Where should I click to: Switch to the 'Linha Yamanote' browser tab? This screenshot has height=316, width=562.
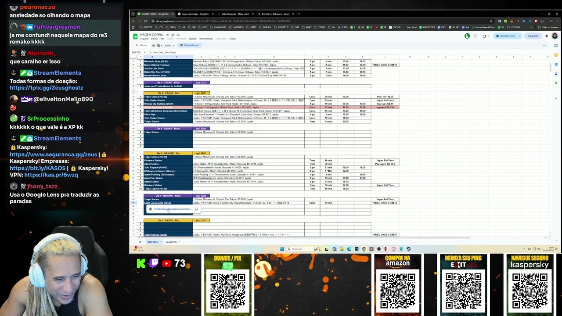coord(235,14)
